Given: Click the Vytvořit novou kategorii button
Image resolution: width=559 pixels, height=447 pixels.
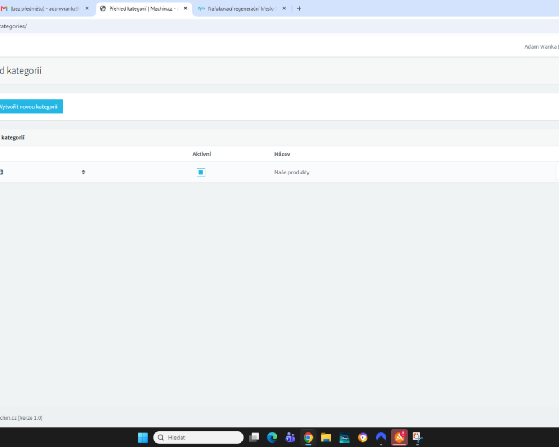Looking at the screenshot, I should point(31,107).
